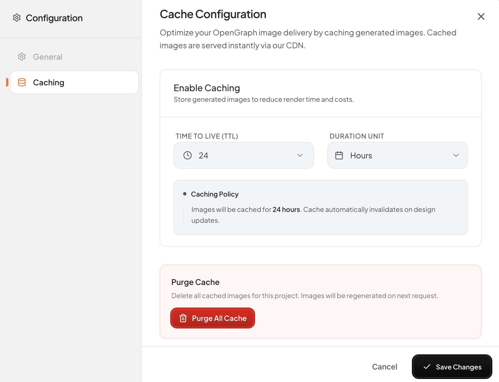Viewport: 499px width, 382px height.
Task: Click the trash icon on Purge button
Action: coord(183,318)
